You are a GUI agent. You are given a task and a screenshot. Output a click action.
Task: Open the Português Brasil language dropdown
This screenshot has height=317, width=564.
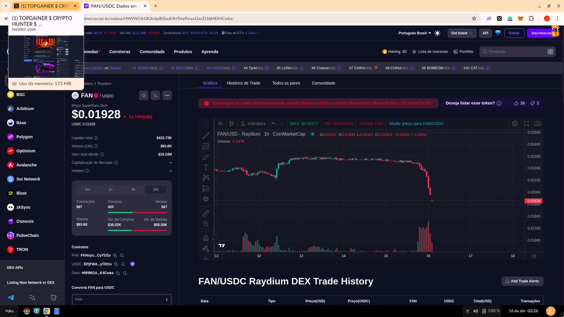tap(415, 33)
